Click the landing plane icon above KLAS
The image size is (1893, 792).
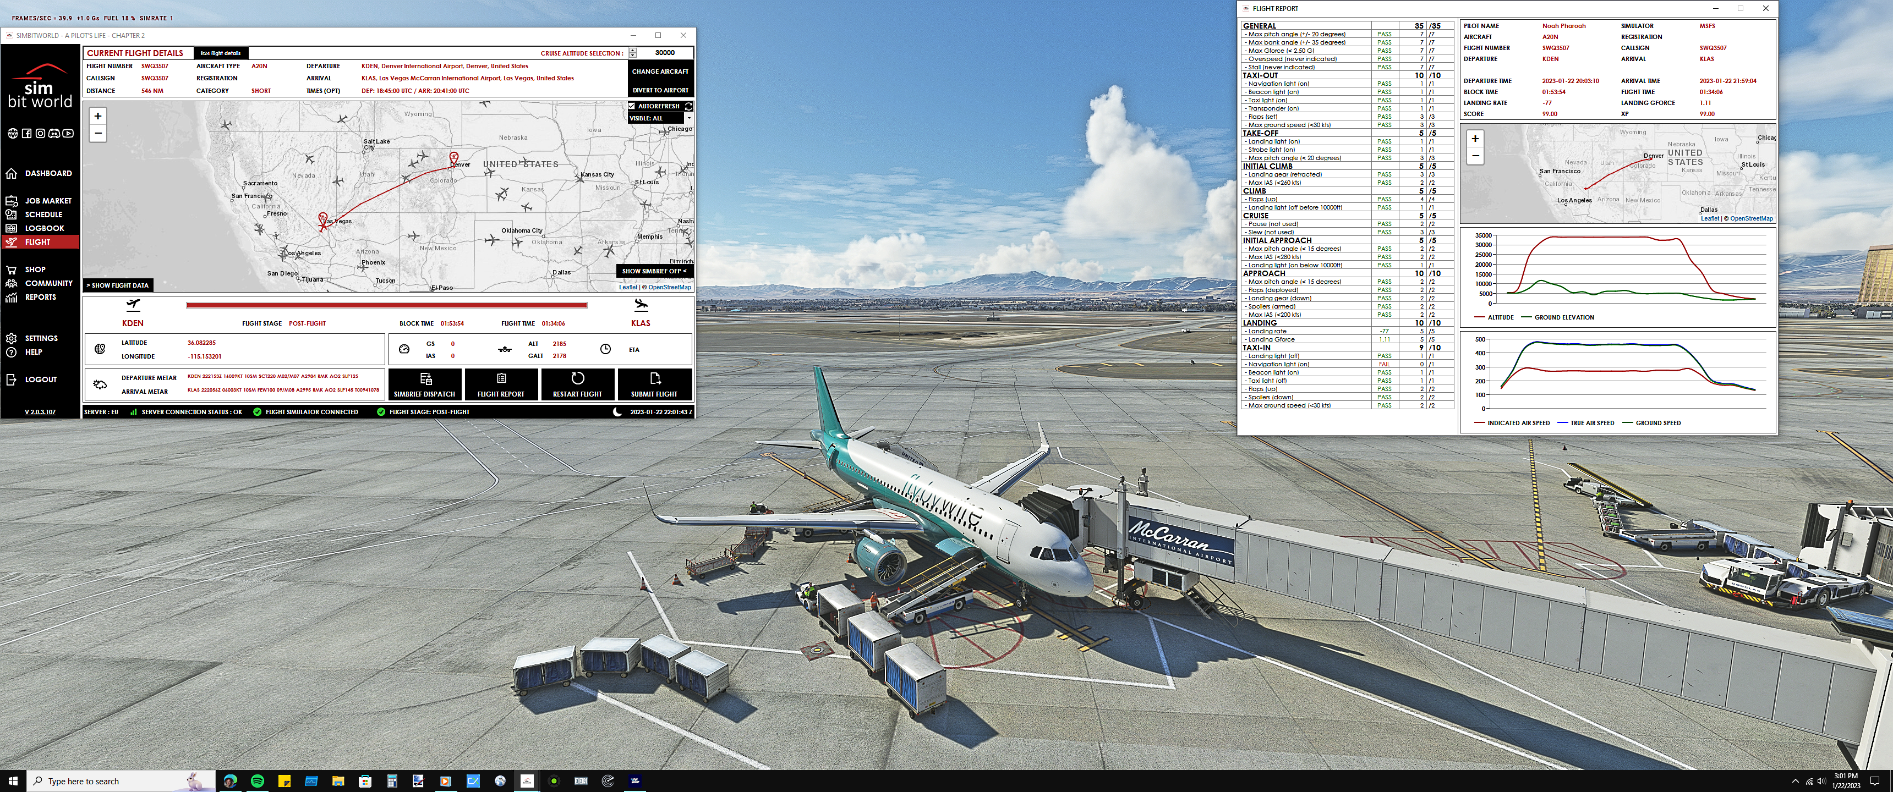click(x=641, y=305)
